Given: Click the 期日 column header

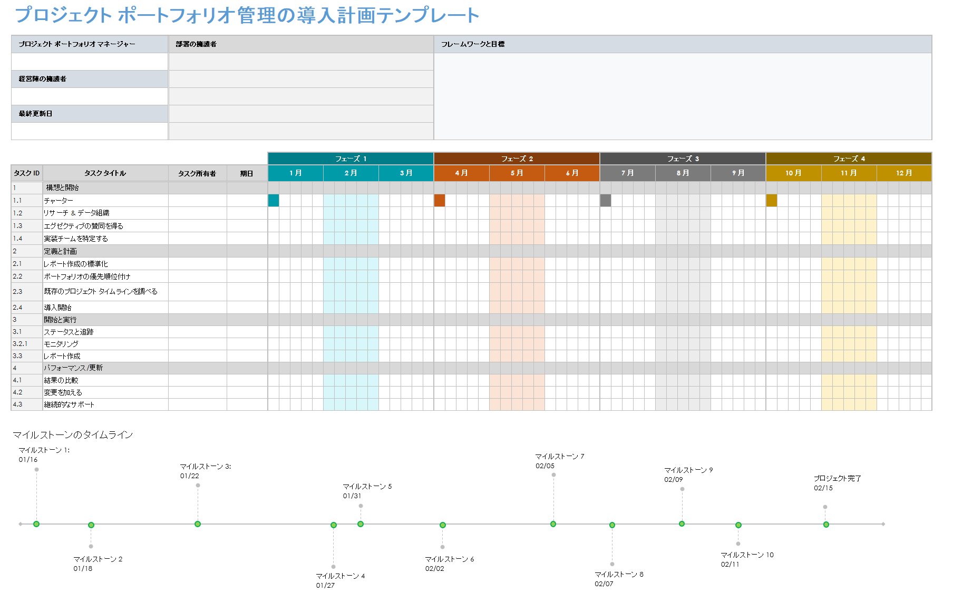Looking at the screenshot, I should pos(247,173).
